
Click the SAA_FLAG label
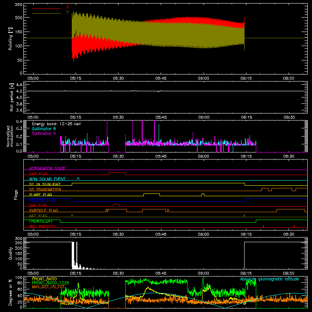coord(38,205)
